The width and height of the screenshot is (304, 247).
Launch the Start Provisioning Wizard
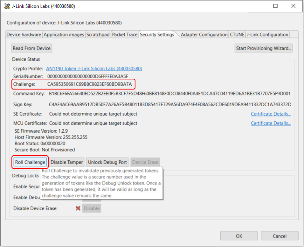(264, 48)
